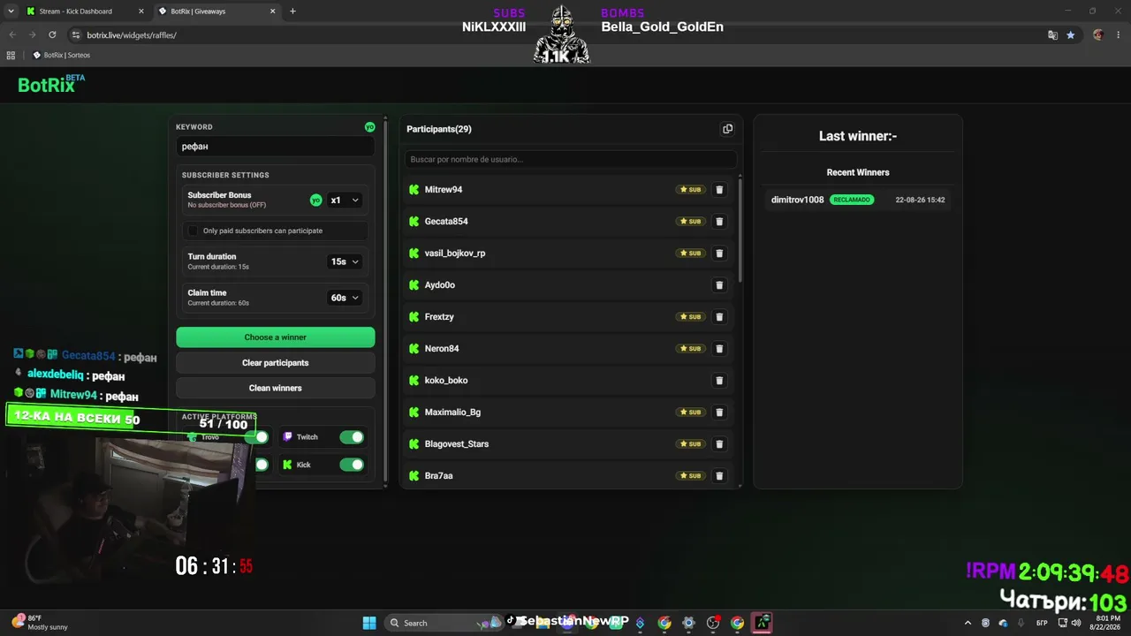Click participant name Maximalio_Bg
Image resolution: width=1131 pixels, height=636 pixels.
pos(452,413)
